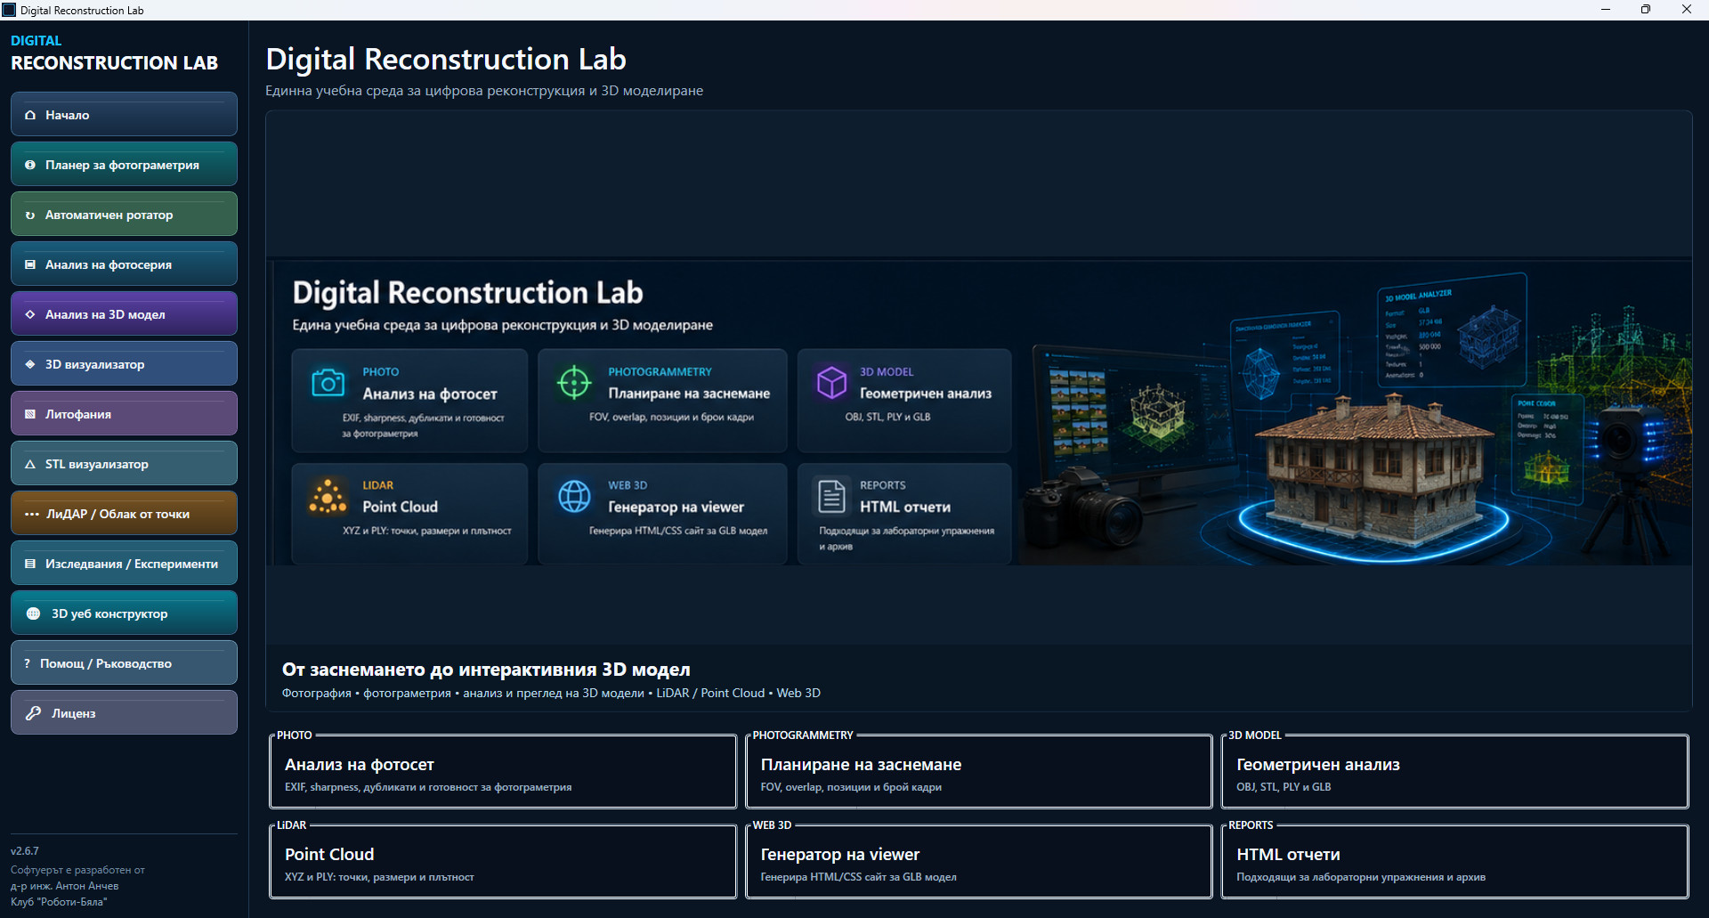The width and height of the screenshot is (1709, 918).
Task: Click the list icon of Изследвания / Експерименти
Action: [x=30, y=564]
